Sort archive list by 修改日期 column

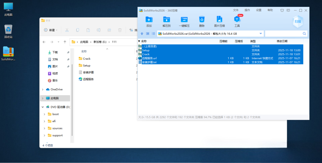pyautogui.click(x=282, y=41)
